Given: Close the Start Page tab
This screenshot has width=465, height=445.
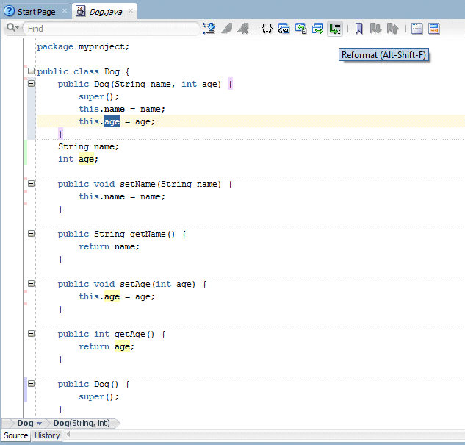Looking at the screenshot, I should [x=65, y=11].
